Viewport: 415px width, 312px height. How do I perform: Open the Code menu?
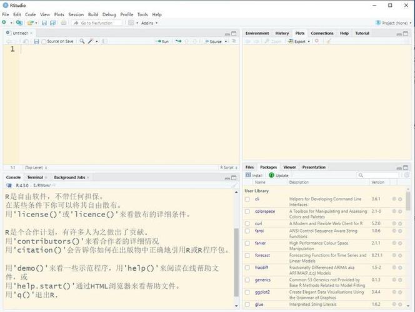(x=31, y=14)
